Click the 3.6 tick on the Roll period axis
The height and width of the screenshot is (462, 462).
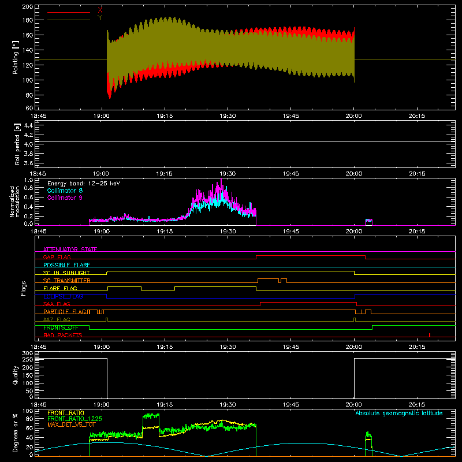(28, 163)
